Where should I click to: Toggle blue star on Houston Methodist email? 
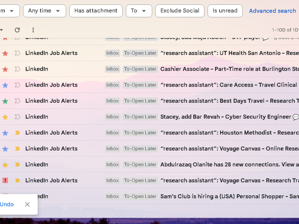5,133
